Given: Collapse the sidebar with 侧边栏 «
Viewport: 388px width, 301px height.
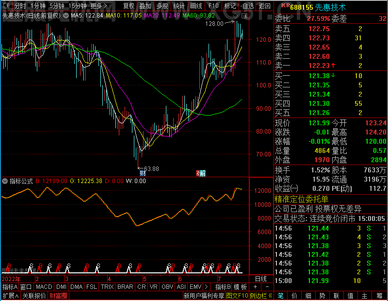Looking at the screenshot, I should click(261, 296).
